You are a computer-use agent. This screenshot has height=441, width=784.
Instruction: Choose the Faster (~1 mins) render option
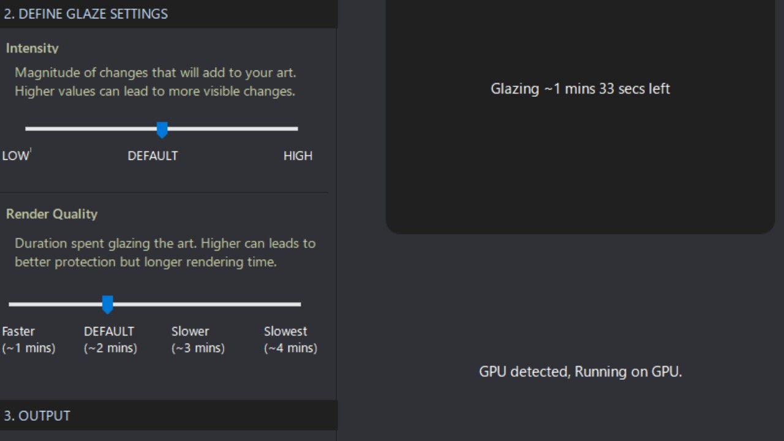[x=28, y=339]
